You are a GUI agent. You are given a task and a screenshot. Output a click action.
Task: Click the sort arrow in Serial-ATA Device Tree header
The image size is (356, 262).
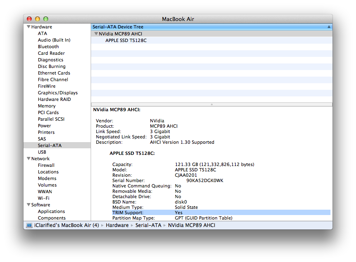(329, 27)
